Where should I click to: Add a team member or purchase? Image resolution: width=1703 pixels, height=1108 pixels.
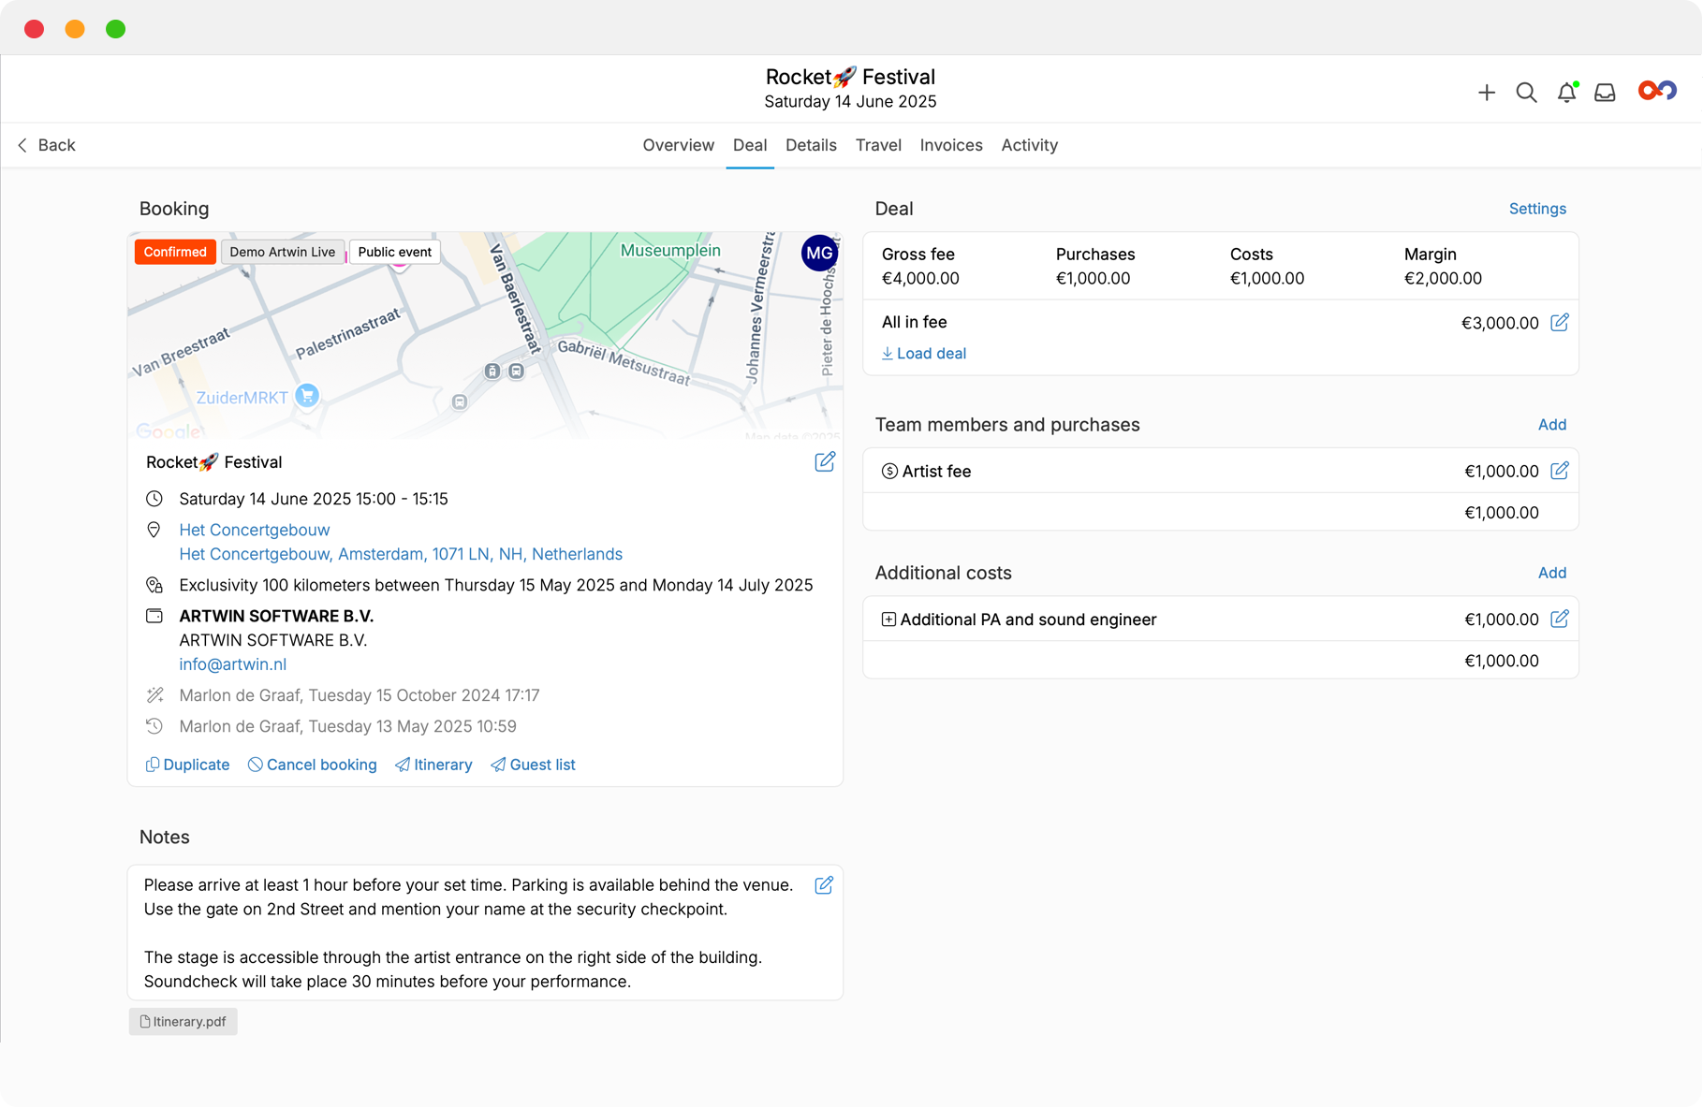point(1551,425)
